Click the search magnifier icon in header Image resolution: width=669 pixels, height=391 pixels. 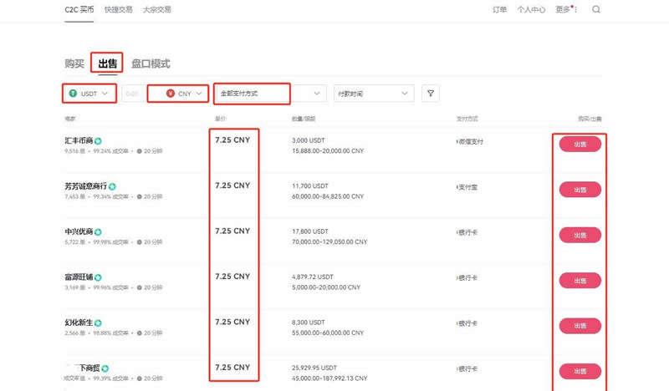[596, 10]
